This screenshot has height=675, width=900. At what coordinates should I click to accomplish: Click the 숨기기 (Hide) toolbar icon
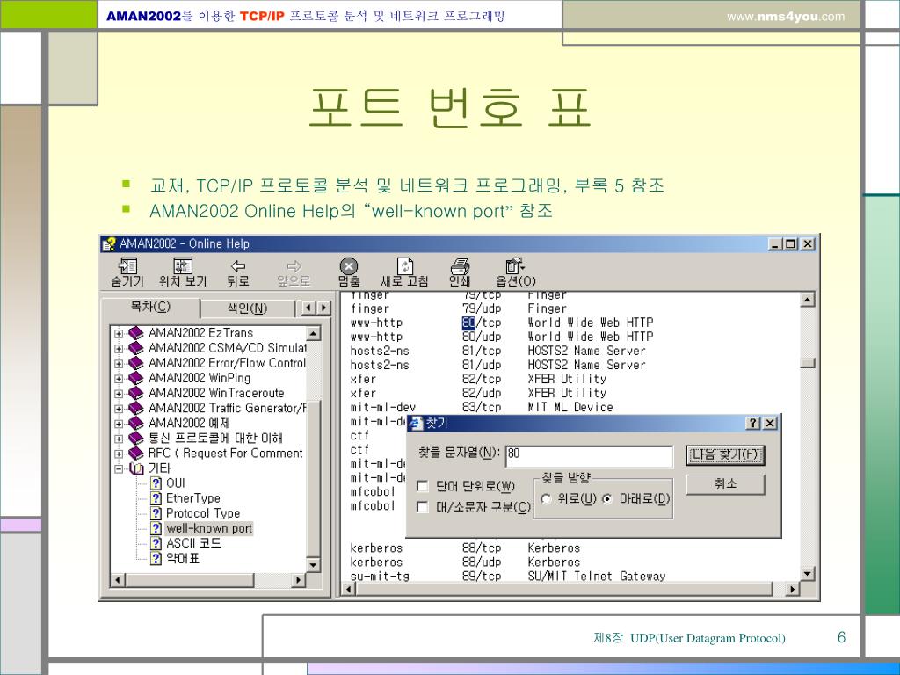(x=127, y=265)
